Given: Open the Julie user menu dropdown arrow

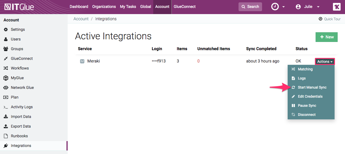Looking at the screenshot, I should coord(318,7).
